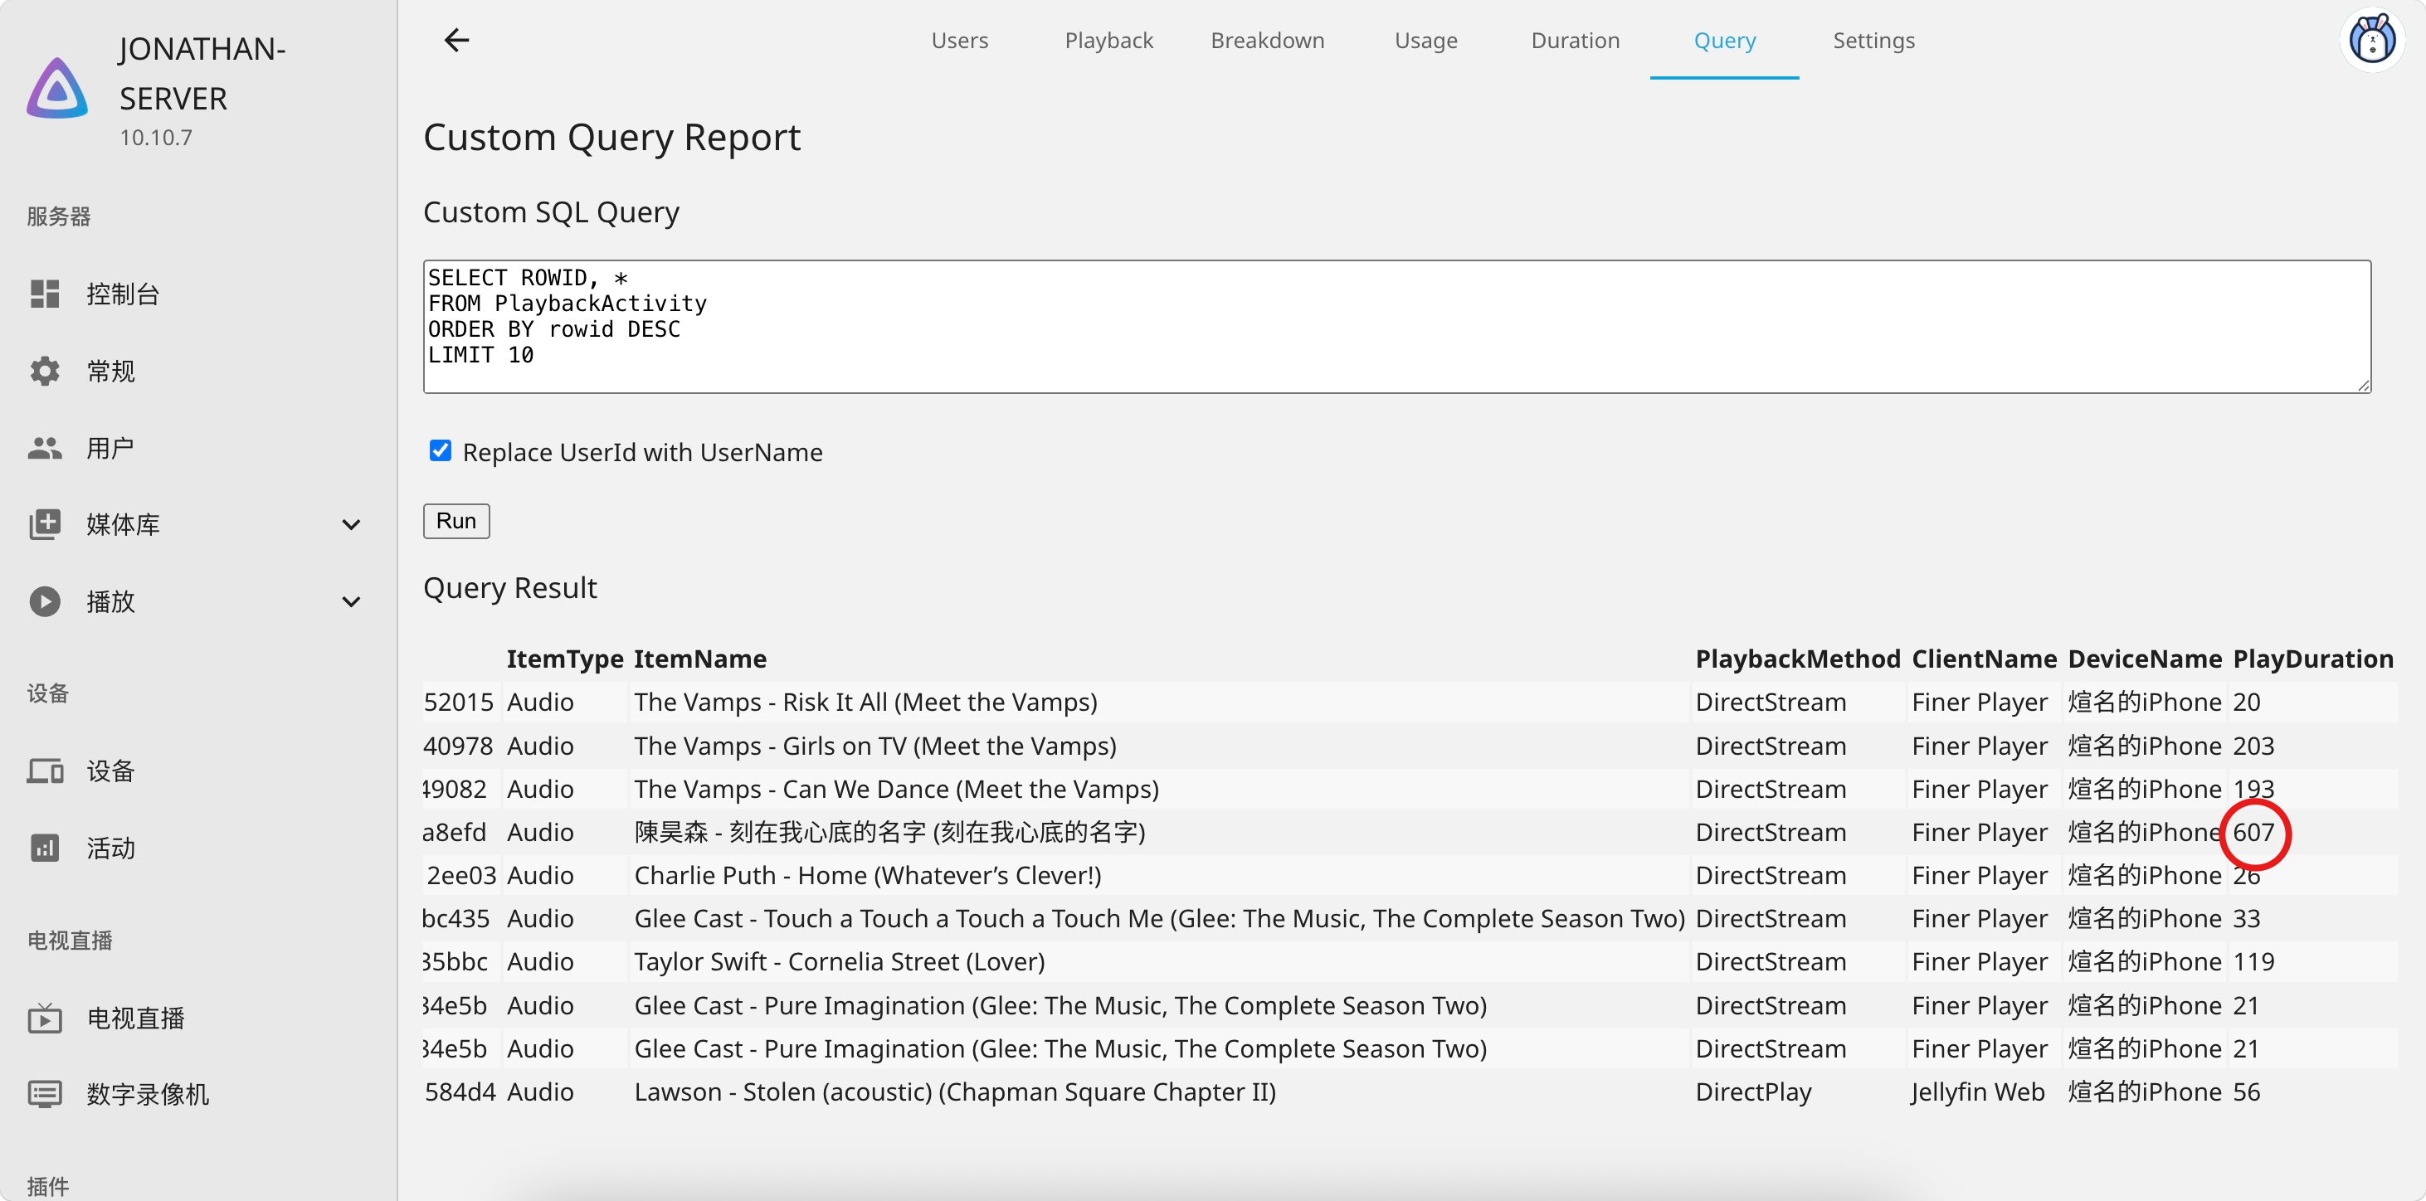
Task: Open the Settings tab
Action: pyautogui.click(x=1873, y=41)
